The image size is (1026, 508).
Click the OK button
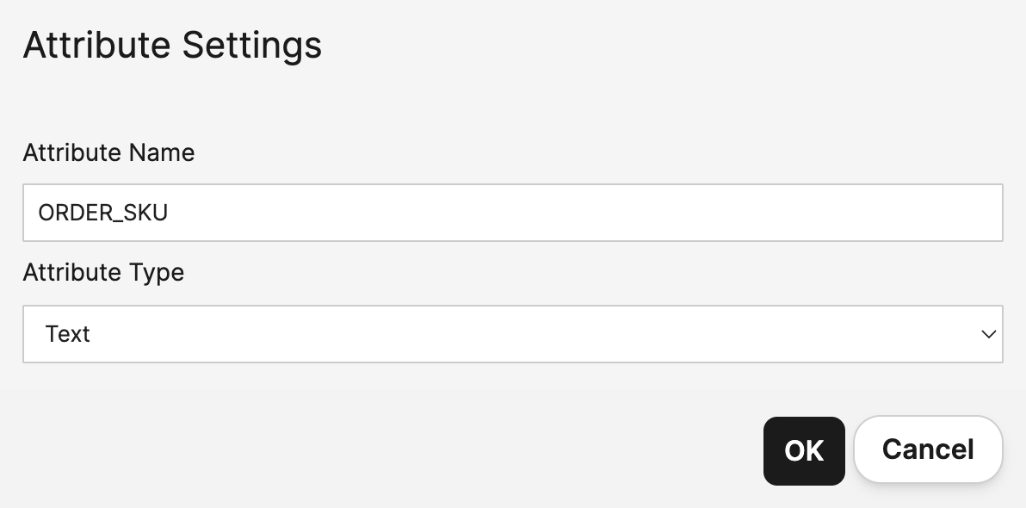[804, 450]
